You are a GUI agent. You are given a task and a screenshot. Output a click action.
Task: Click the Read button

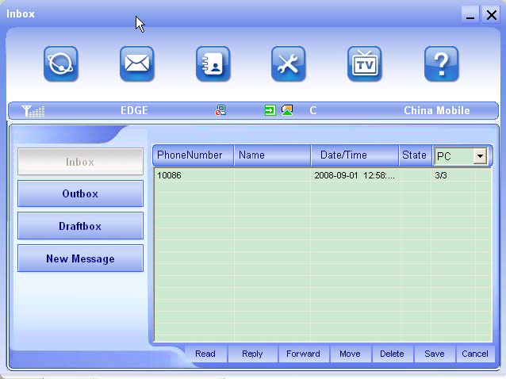pyautogui.click(x=205, y=354)
